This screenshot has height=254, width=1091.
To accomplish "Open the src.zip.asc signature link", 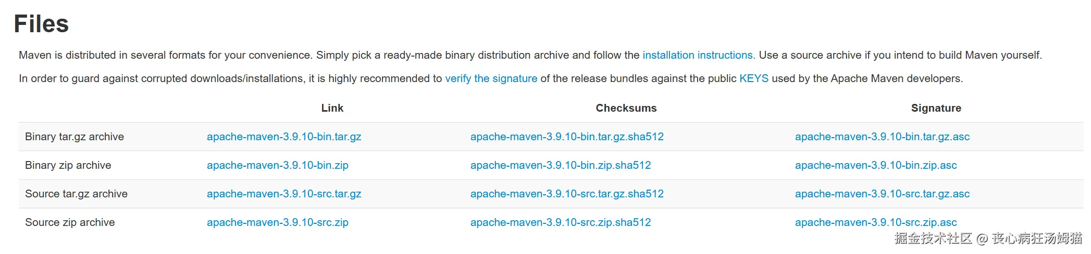I will point(876,222).
